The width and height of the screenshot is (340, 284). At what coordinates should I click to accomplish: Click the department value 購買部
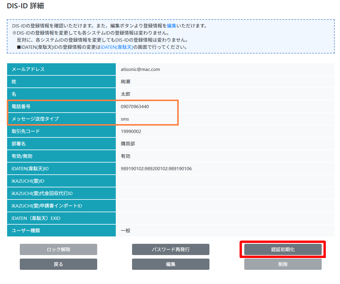(128, 144)
